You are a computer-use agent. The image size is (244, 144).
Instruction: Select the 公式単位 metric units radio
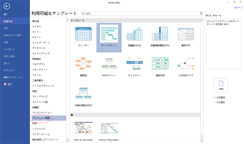215,97
